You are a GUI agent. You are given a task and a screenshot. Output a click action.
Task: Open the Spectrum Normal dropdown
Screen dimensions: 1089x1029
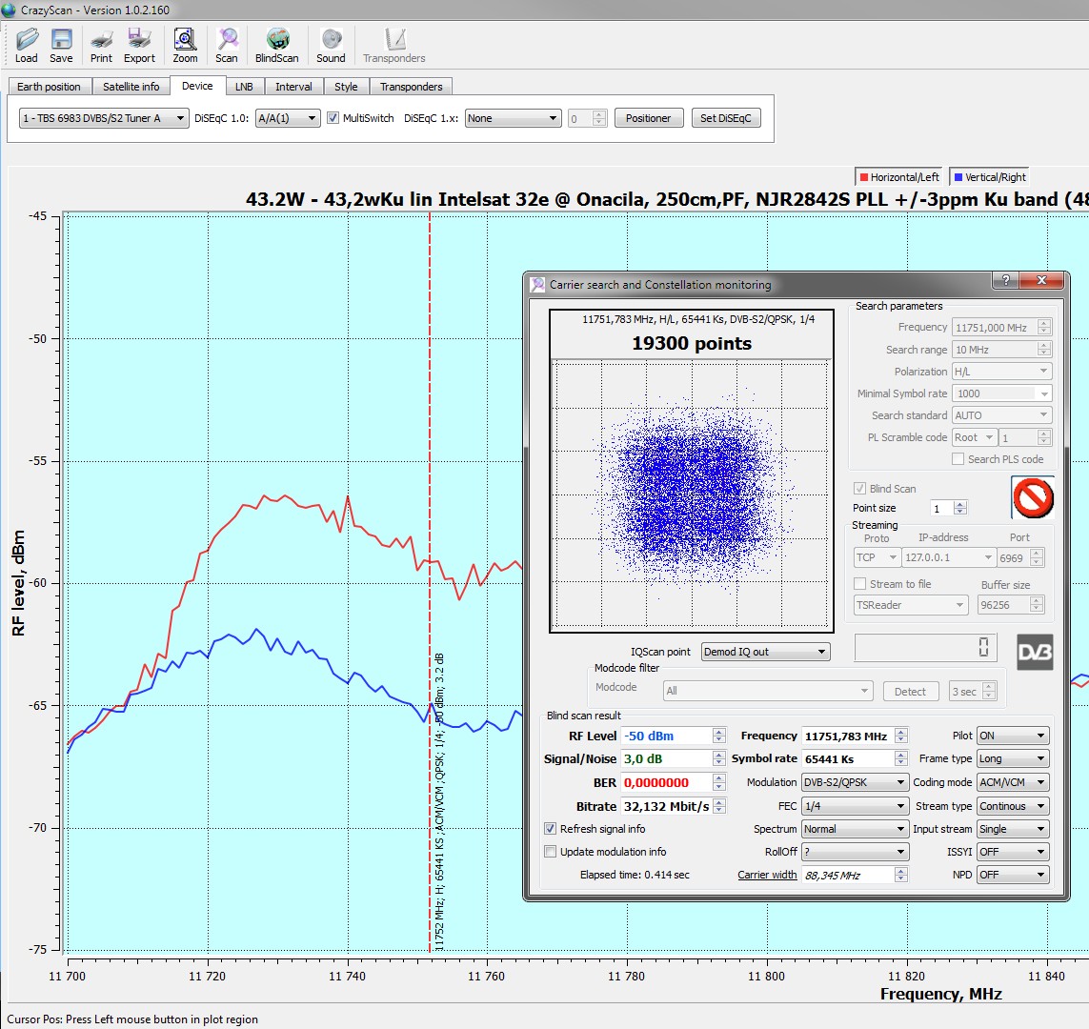coord(855,829)
